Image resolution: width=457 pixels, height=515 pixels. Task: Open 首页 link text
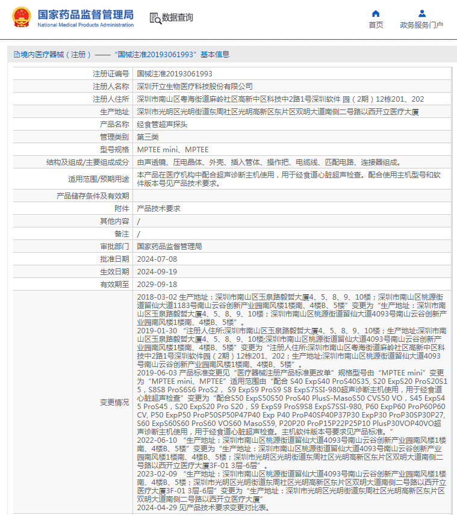click(376, 25)
